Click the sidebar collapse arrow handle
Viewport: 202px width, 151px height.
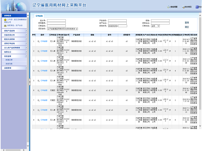coord(30,81)
